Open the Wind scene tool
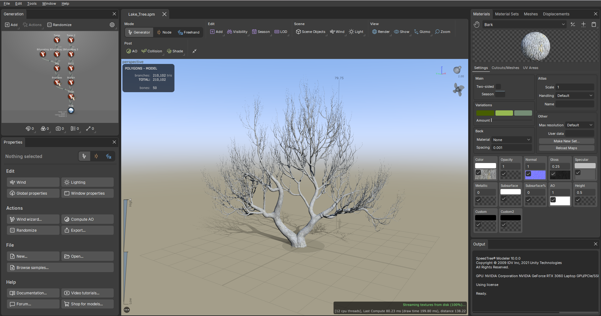The image size is (601, 316). pos(337,32)
